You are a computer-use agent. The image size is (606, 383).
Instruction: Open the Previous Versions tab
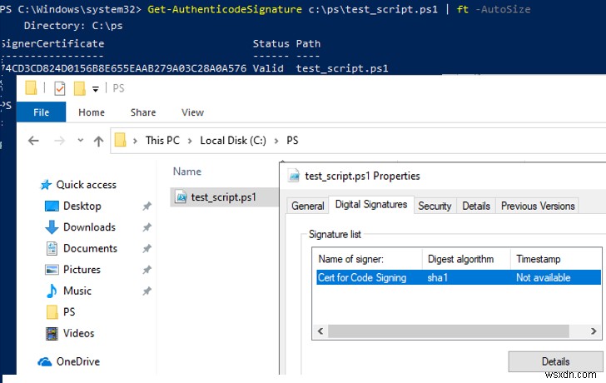[538, 206]
